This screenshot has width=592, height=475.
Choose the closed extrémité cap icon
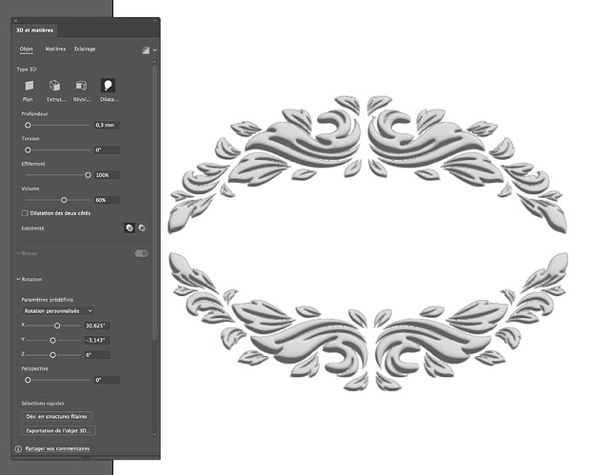point(129,228)
